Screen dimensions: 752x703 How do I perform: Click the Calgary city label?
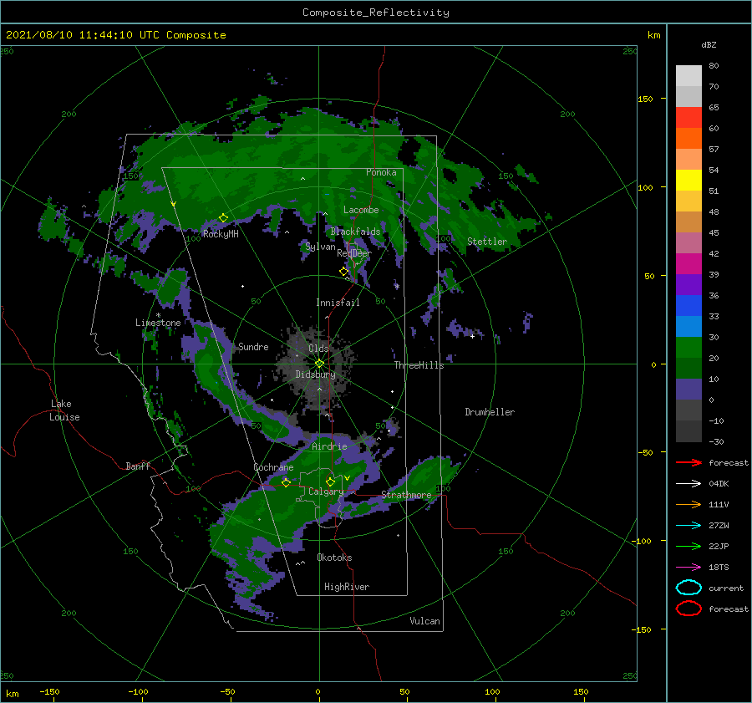(x=326, y=492)
